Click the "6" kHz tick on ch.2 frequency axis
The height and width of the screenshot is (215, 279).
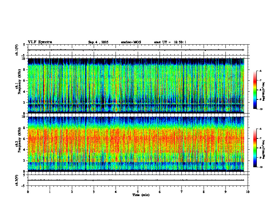[x=25, y=139]
